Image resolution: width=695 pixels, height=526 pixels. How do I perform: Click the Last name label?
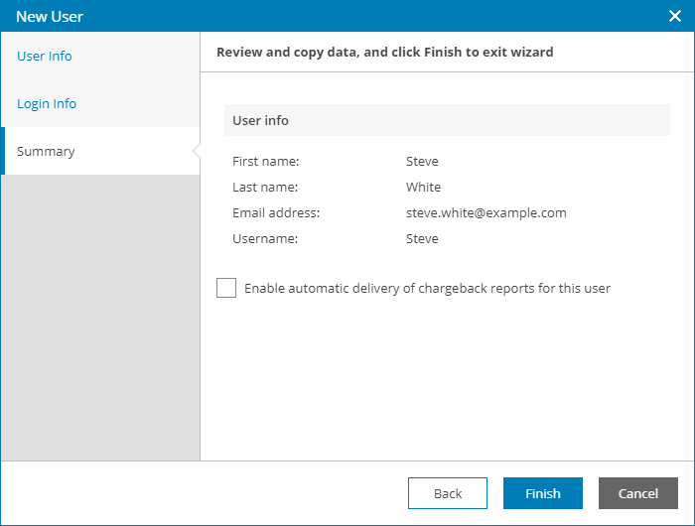[265, 187]
